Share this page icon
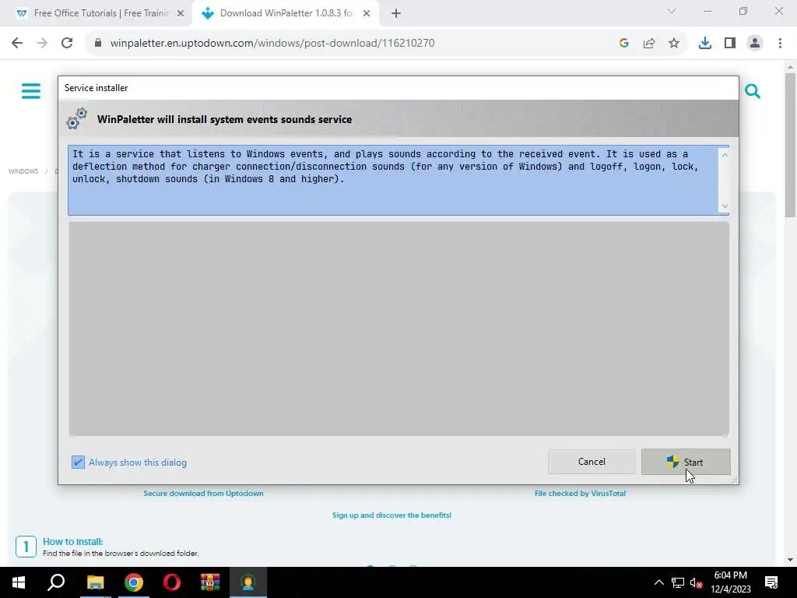This screenshot has width=797, height=598. pyautogui.click(x=649, y=44)
